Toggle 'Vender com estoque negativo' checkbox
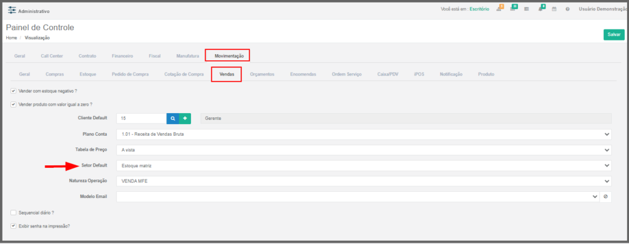Viewport: 629px width, 244px height. [x=14, y=91]
